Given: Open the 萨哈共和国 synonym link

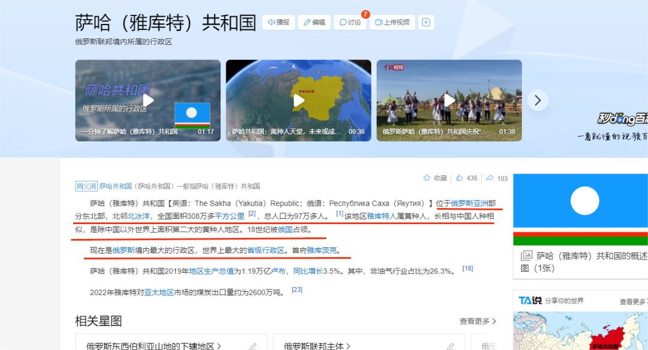Looking at the screenshot, I should click(115, 186).
